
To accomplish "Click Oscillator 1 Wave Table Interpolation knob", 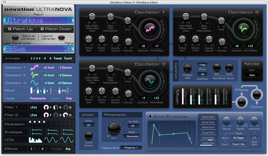I will tap(110, 17).
